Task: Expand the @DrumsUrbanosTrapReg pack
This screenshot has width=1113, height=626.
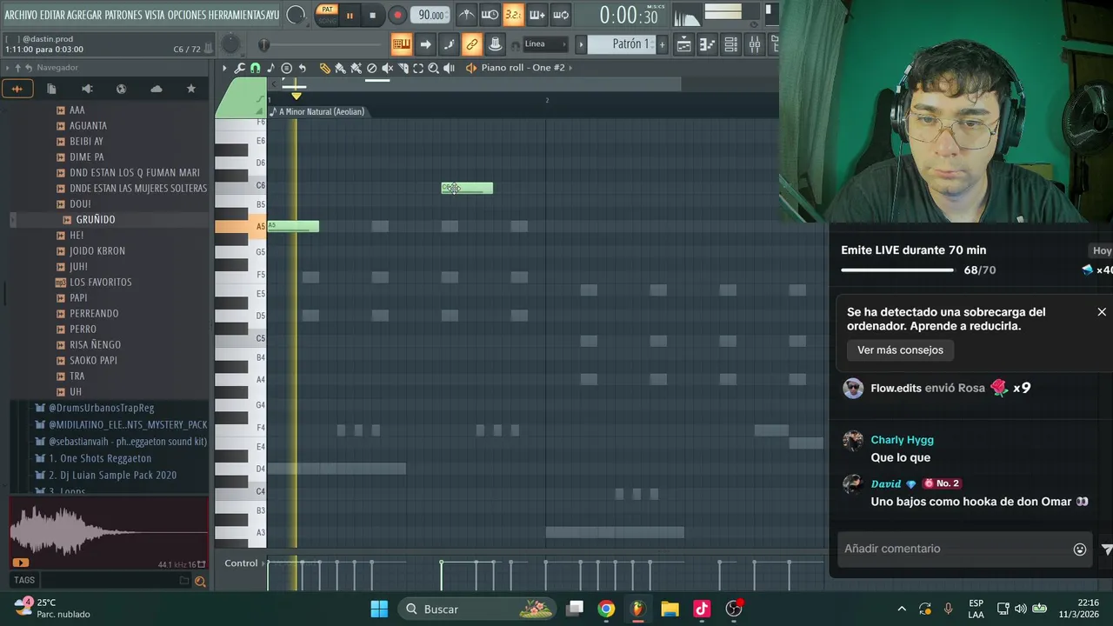Action: pyautogui.click(x=101, y=408)
